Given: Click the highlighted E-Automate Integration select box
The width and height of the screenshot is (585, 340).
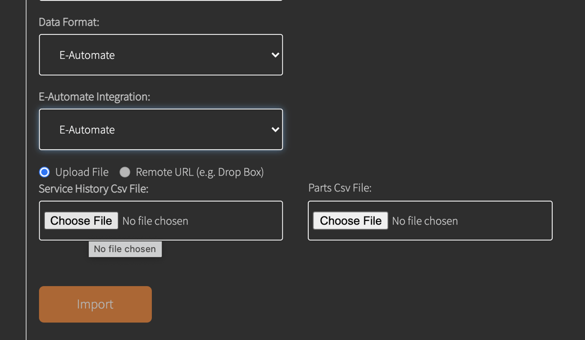Looking at the screenshot, I should (160, 129).
